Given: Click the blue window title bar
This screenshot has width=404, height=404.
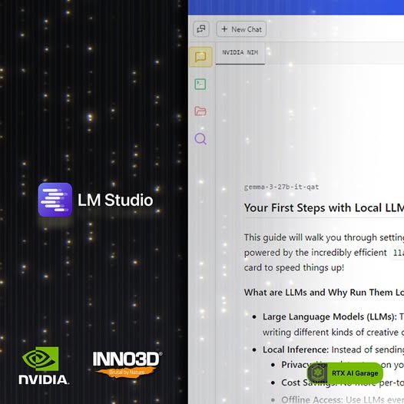Looking at the screenshot, I should (296, 7).
